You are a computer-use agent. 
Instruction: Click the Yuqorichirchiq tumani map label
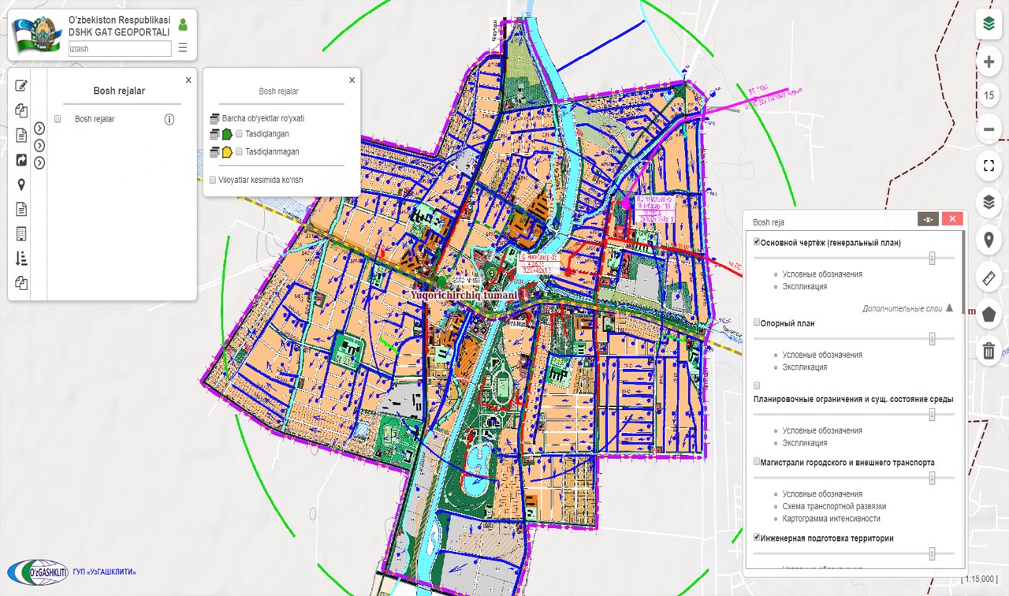464,294
